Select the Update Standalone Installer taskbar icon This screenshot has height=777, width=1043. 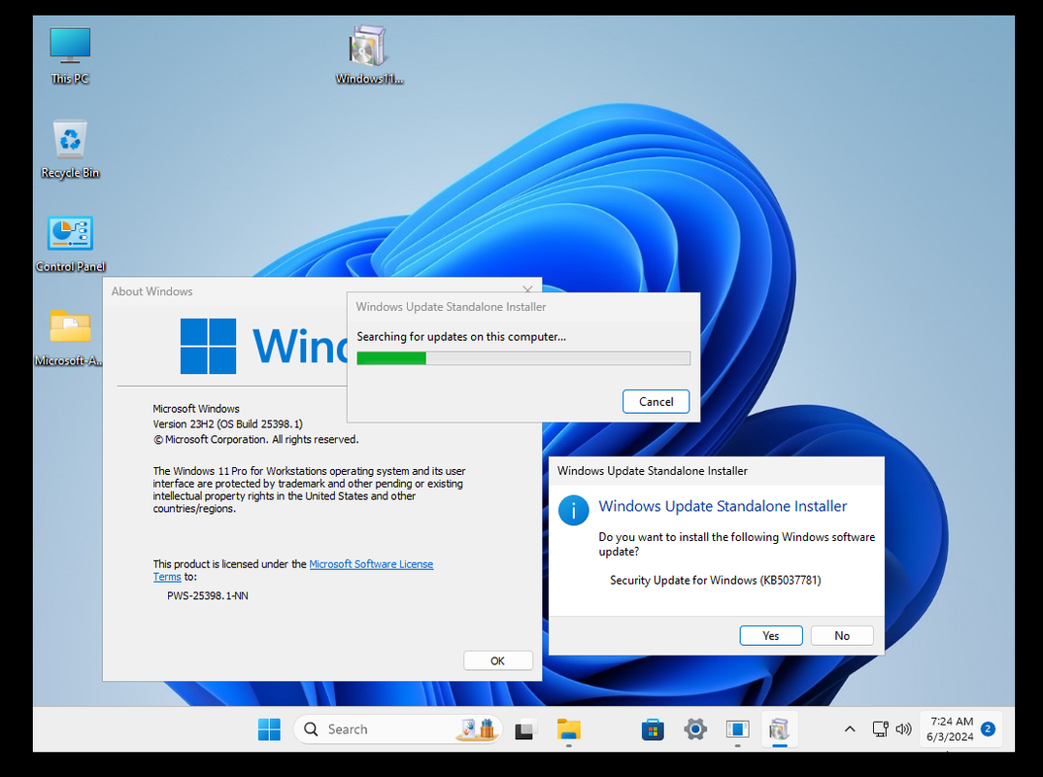pos(780,729)
